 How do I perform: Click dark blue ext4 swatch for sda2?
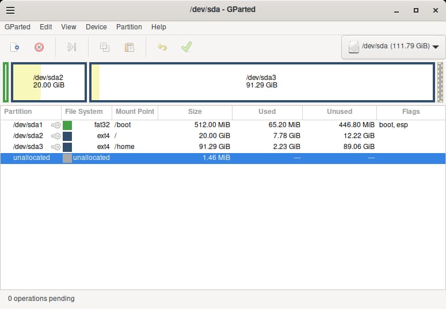[x=67, y=136]
